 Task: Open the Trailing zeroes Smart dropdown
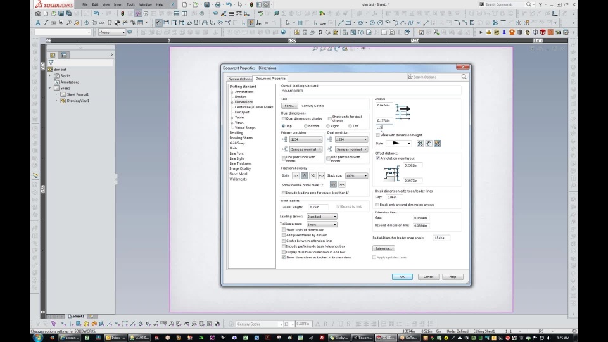(x=322, y=224)
